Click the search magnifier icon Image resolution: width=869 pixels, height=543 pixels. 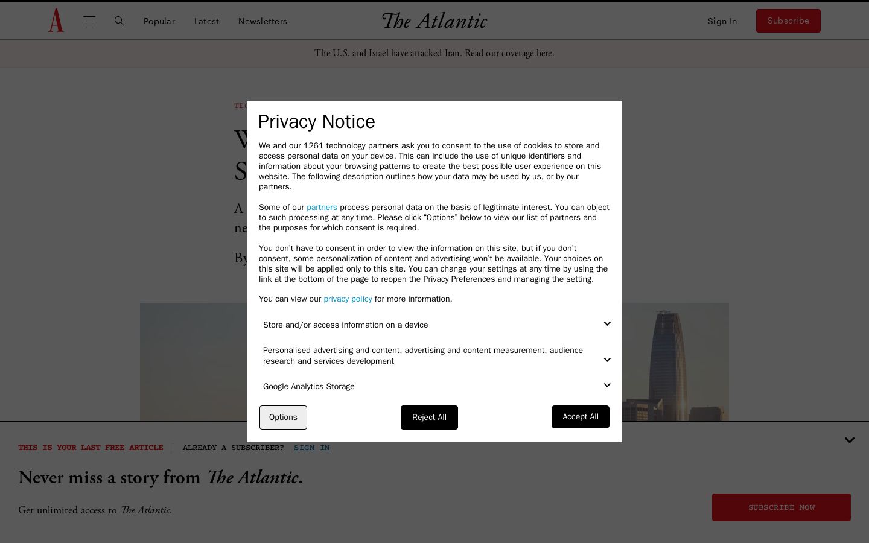pos(119,21)
